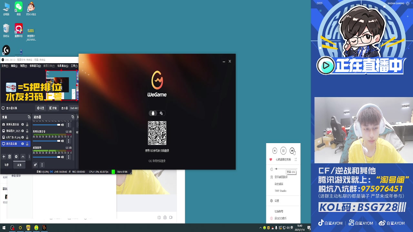Image resolution: width=413 pixels, height=232 pixels.
Task: Delete selected source with trash icon
Action: pyautogui.click(x=10, y=157)
